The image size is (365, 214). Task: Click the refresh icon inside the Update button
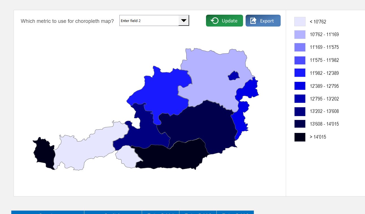pyautogui.click(x=214, y=20)
